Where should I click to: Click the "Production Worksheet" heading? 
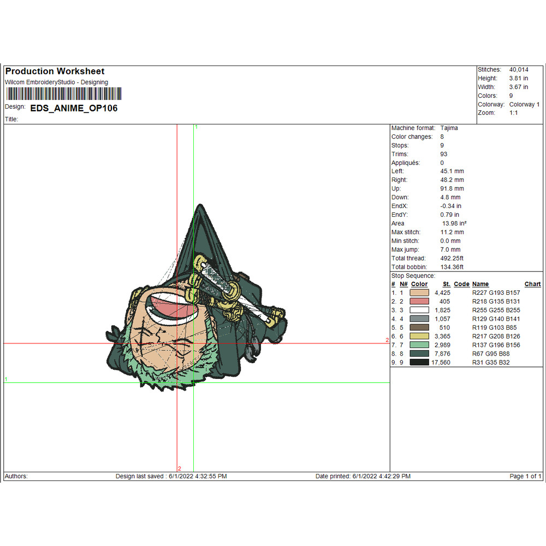(x=55, y=72)
